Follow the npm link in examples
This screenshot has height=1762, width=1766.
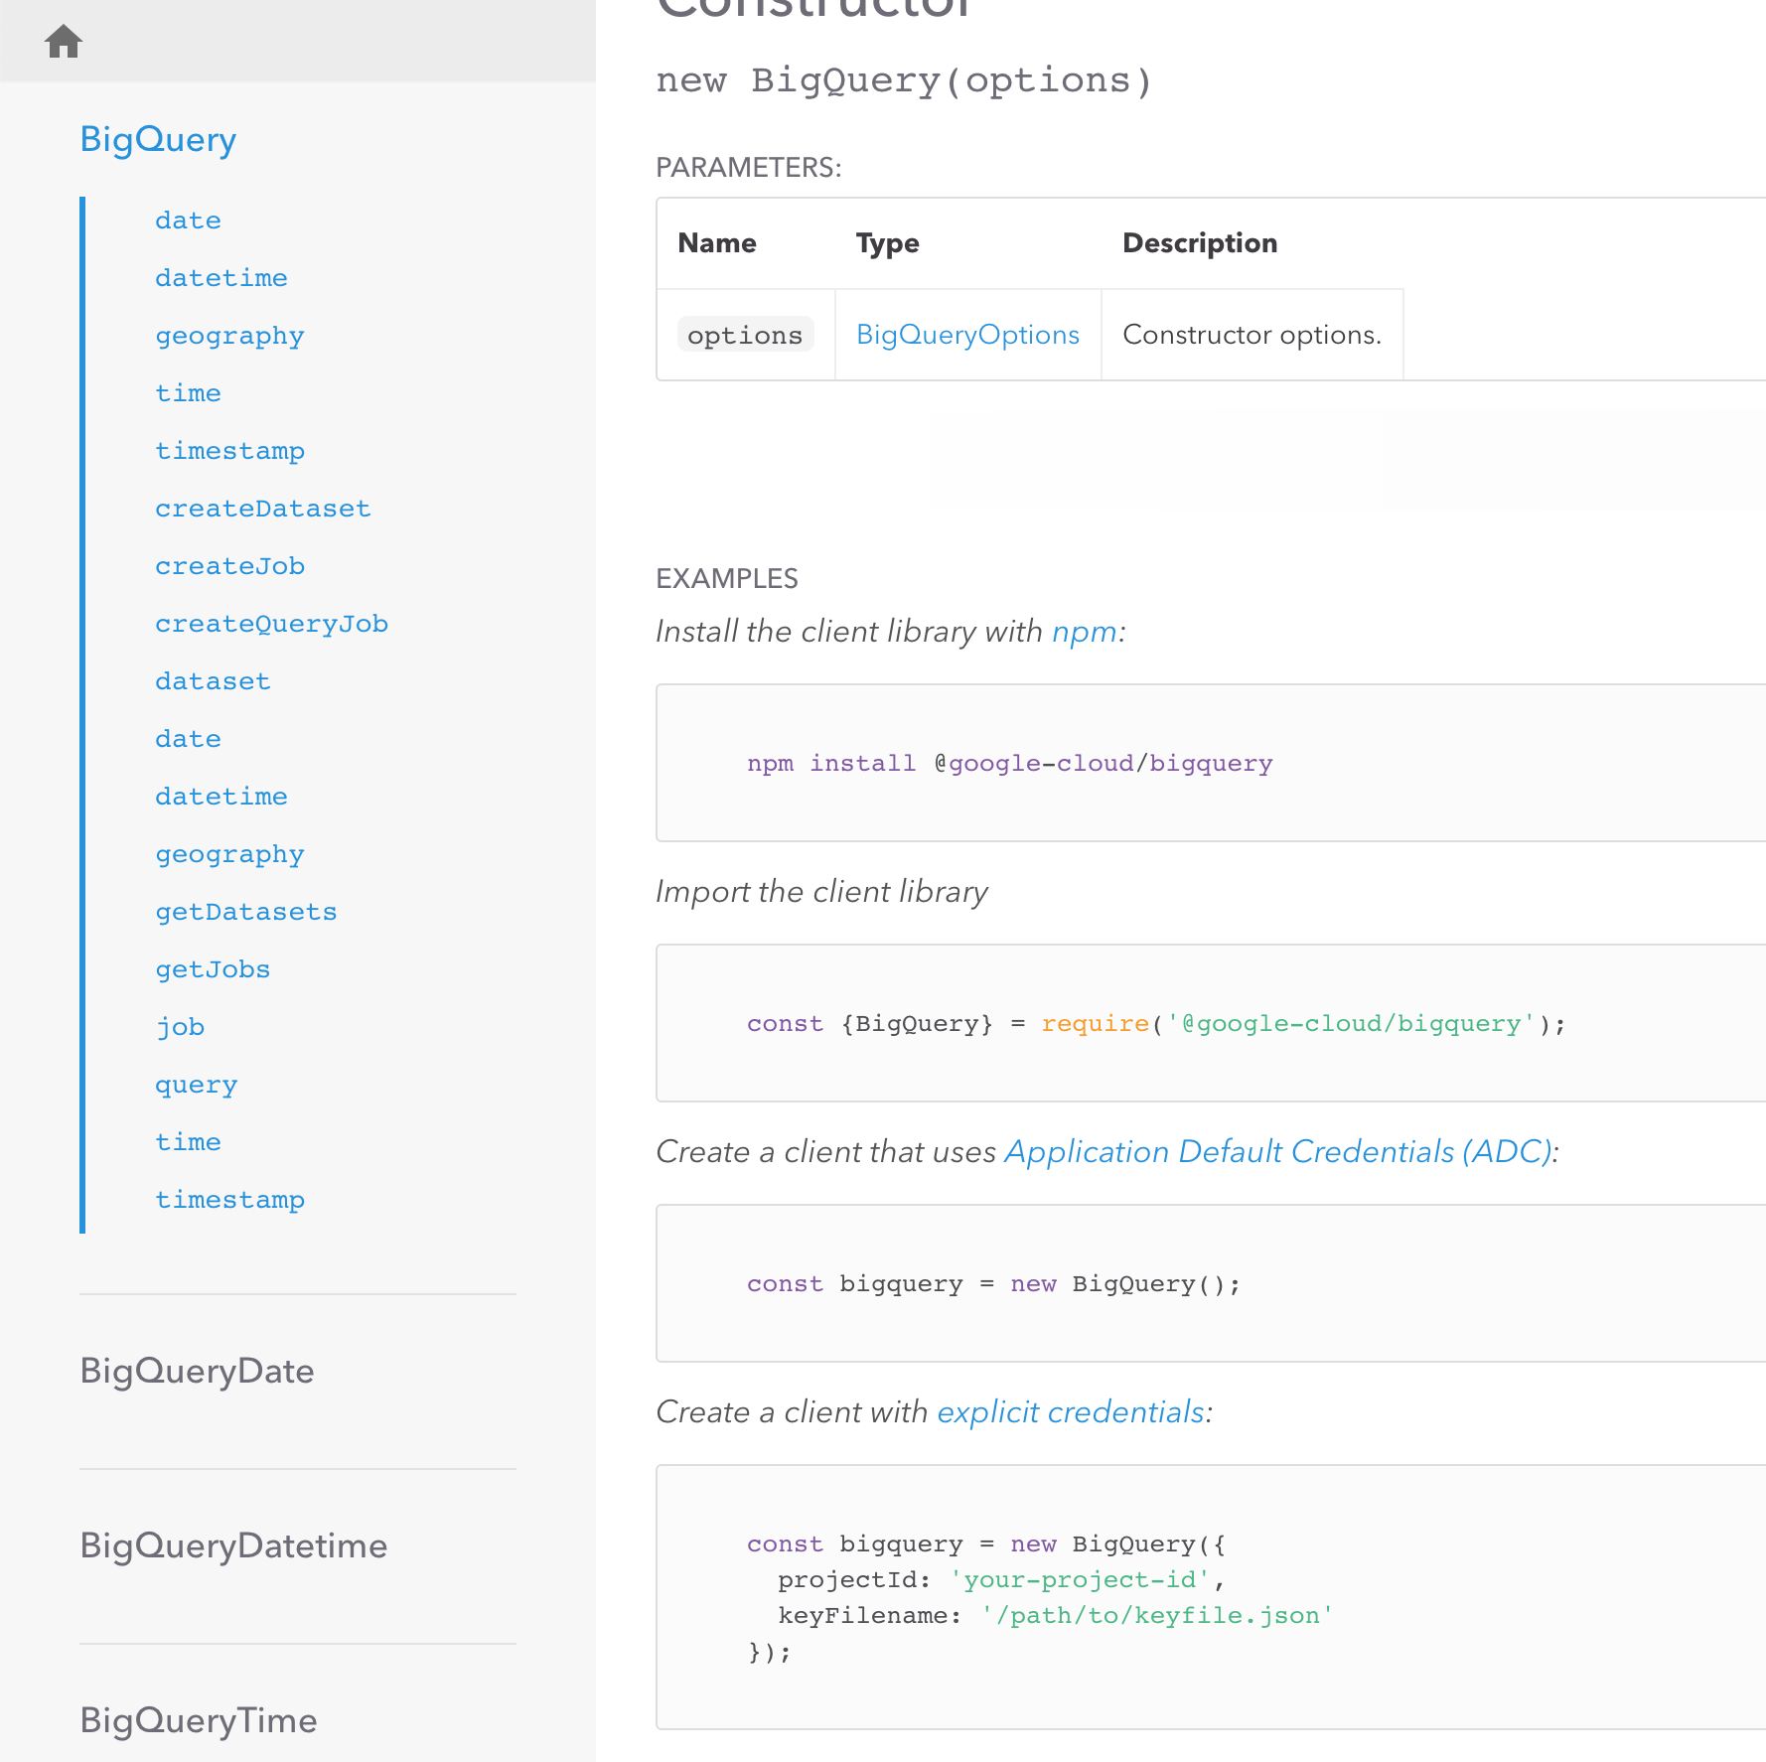coord(1085,632)
